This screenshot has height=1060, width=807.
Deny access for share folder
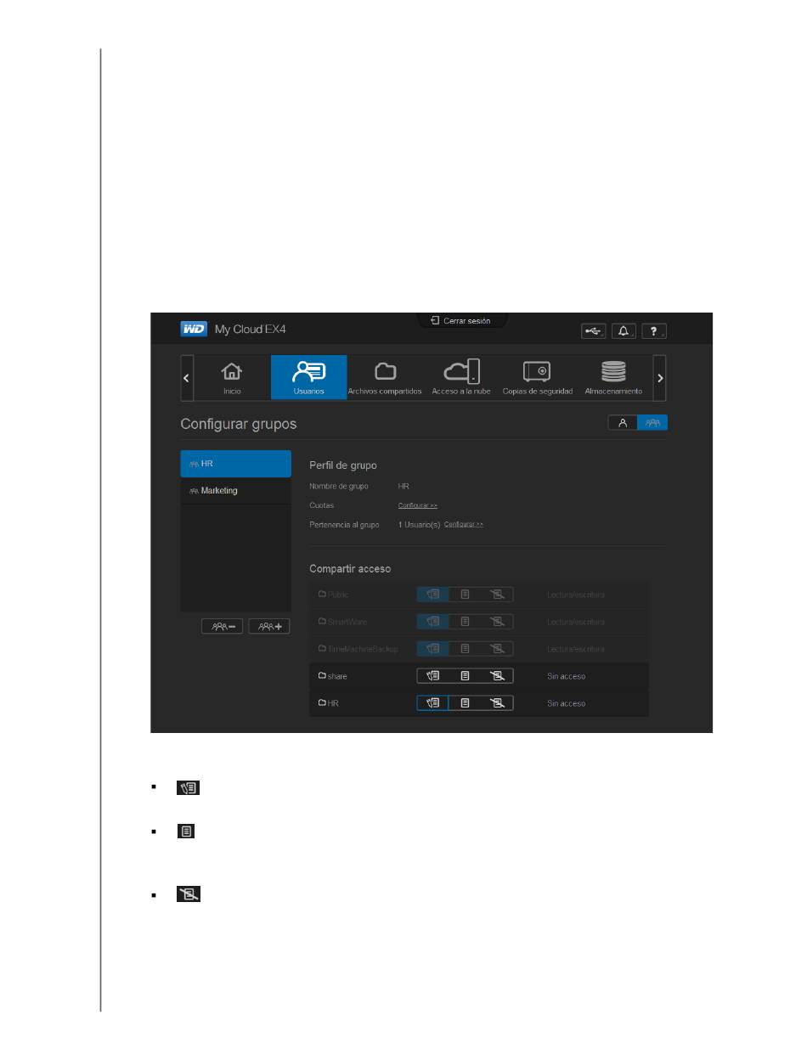pos(497,676)
